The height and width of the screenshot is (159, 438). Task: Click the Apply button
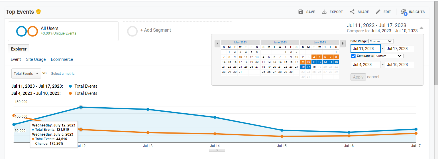(x=358, y=77)
